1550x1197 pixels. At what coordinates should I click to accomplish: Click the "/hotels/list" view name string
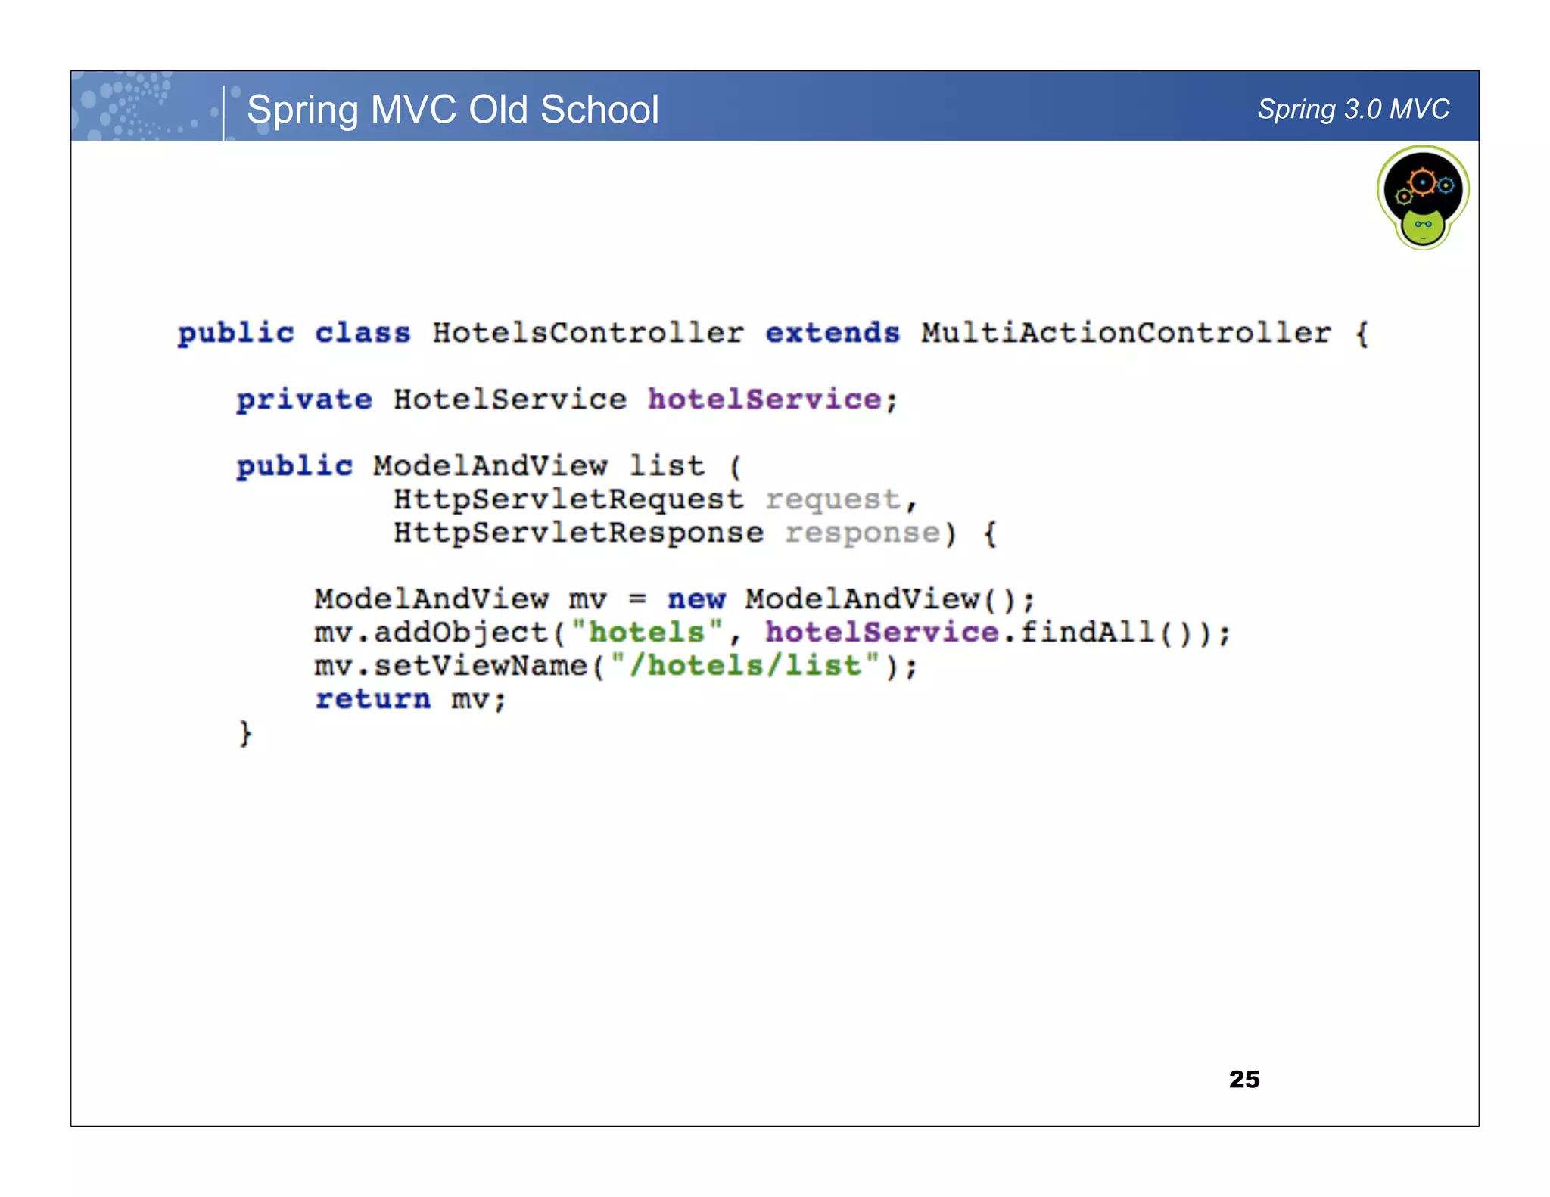coord(745,665)
